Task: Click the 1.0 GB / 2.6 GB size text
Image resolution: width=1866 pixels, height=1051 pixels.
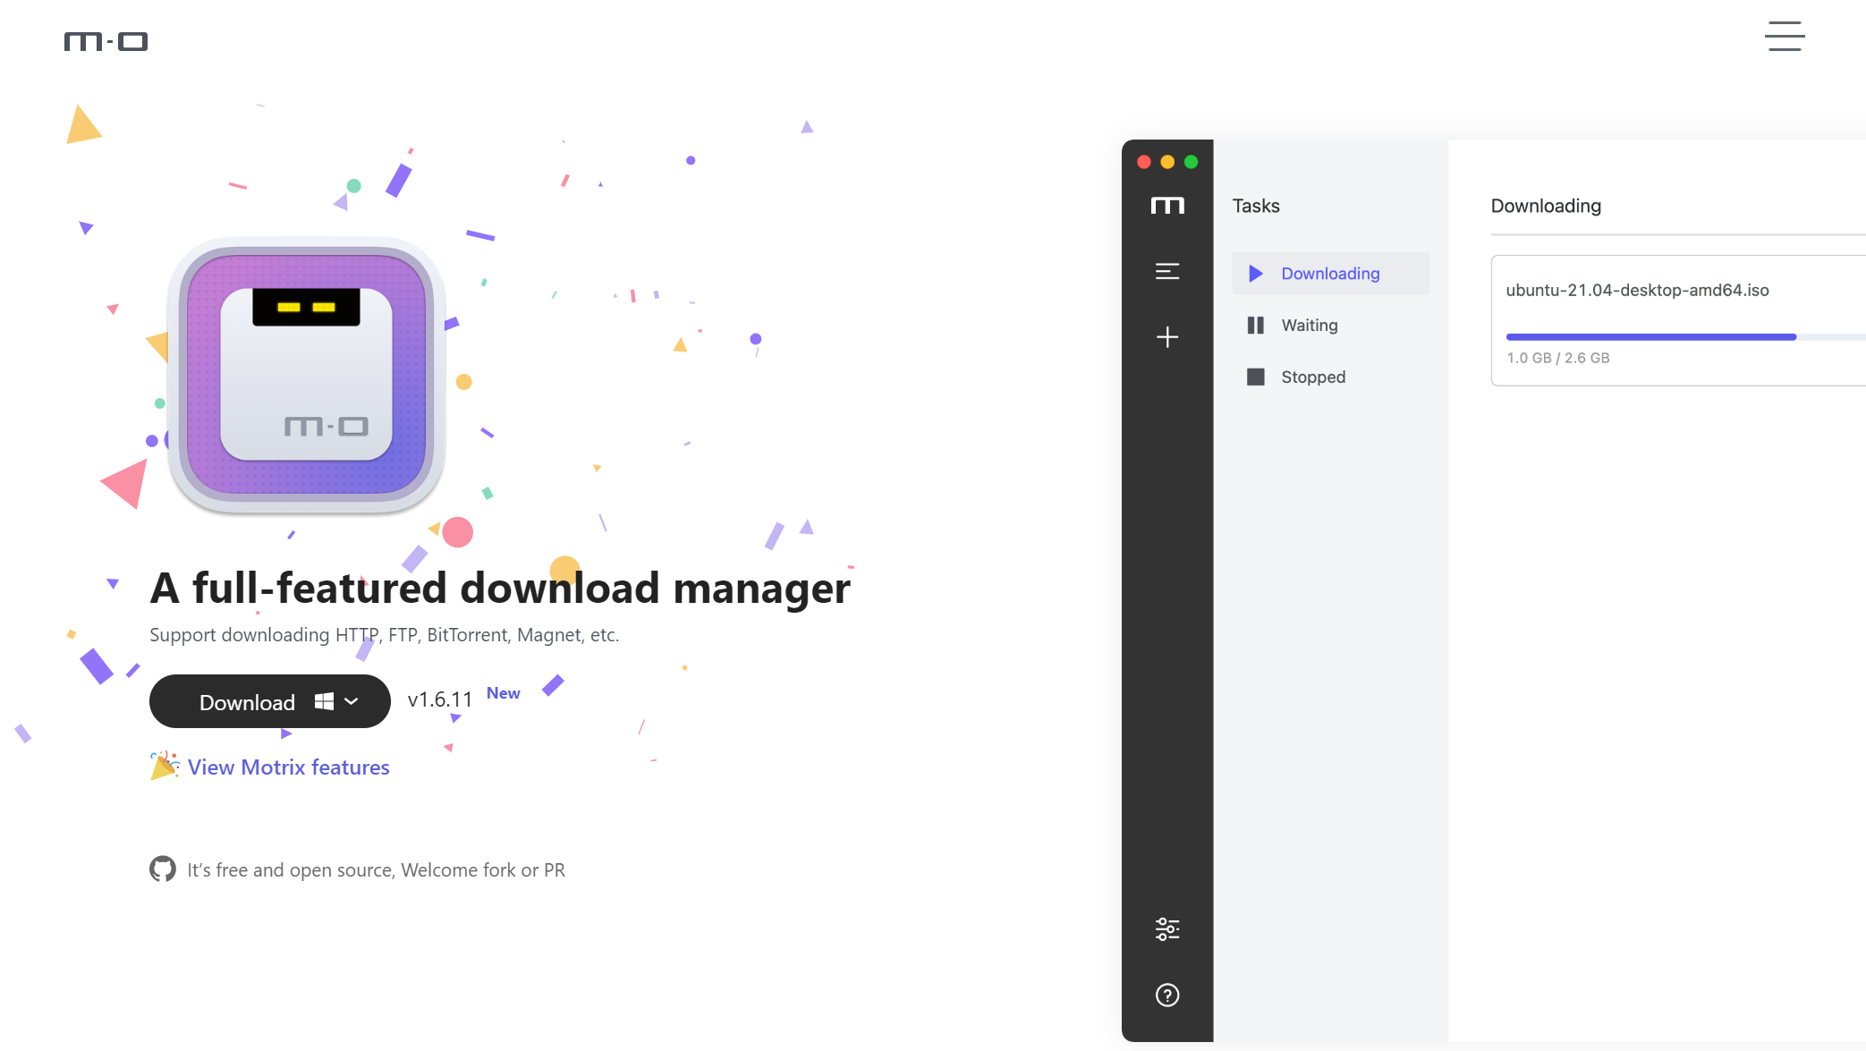Action: 1557,358
